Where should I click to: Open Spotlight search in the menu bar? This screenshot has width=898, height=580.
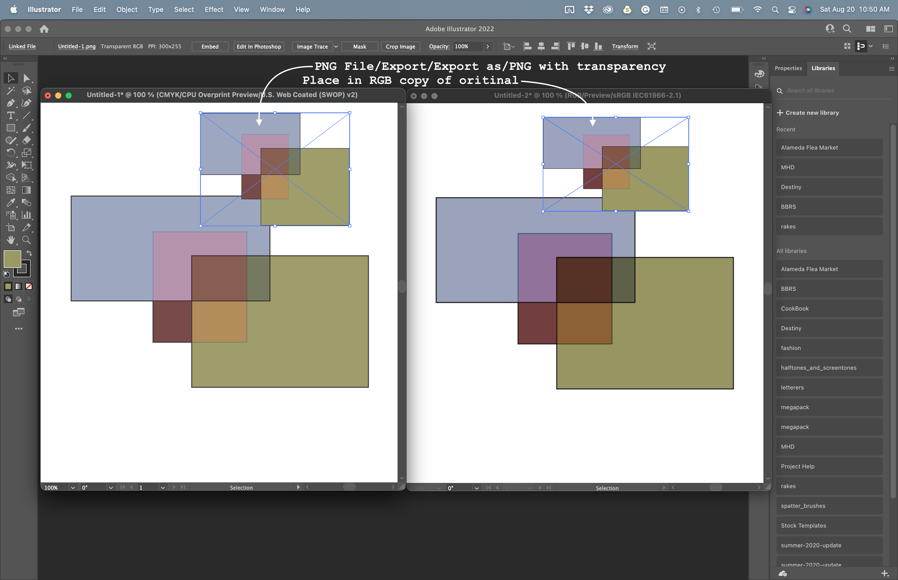(x=775, y=9)
